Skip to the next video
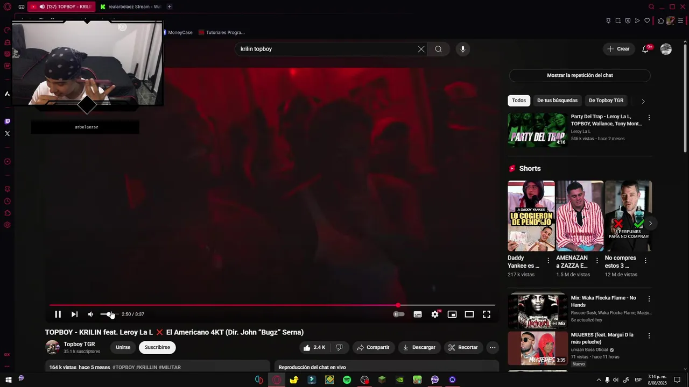The height and width of the screenshot is (387, 689). tap(74, 314)
